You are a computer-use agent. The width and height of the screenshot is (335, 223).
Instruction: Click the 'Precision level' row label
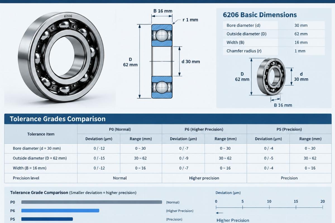point(26,178)
